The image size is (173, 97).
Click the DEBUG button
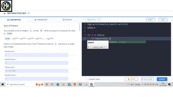point(131,79)
